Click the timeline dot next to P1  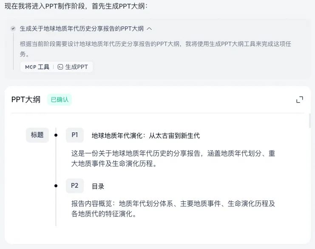pos(56,135)
